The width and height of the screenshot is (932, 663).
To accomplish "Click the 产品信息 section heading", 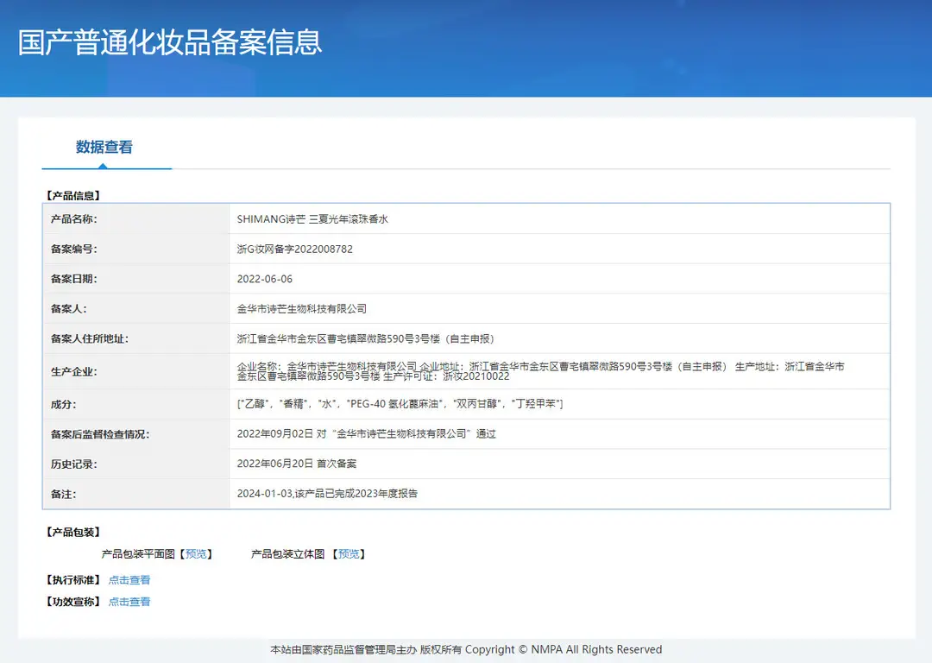I will 72,196.
